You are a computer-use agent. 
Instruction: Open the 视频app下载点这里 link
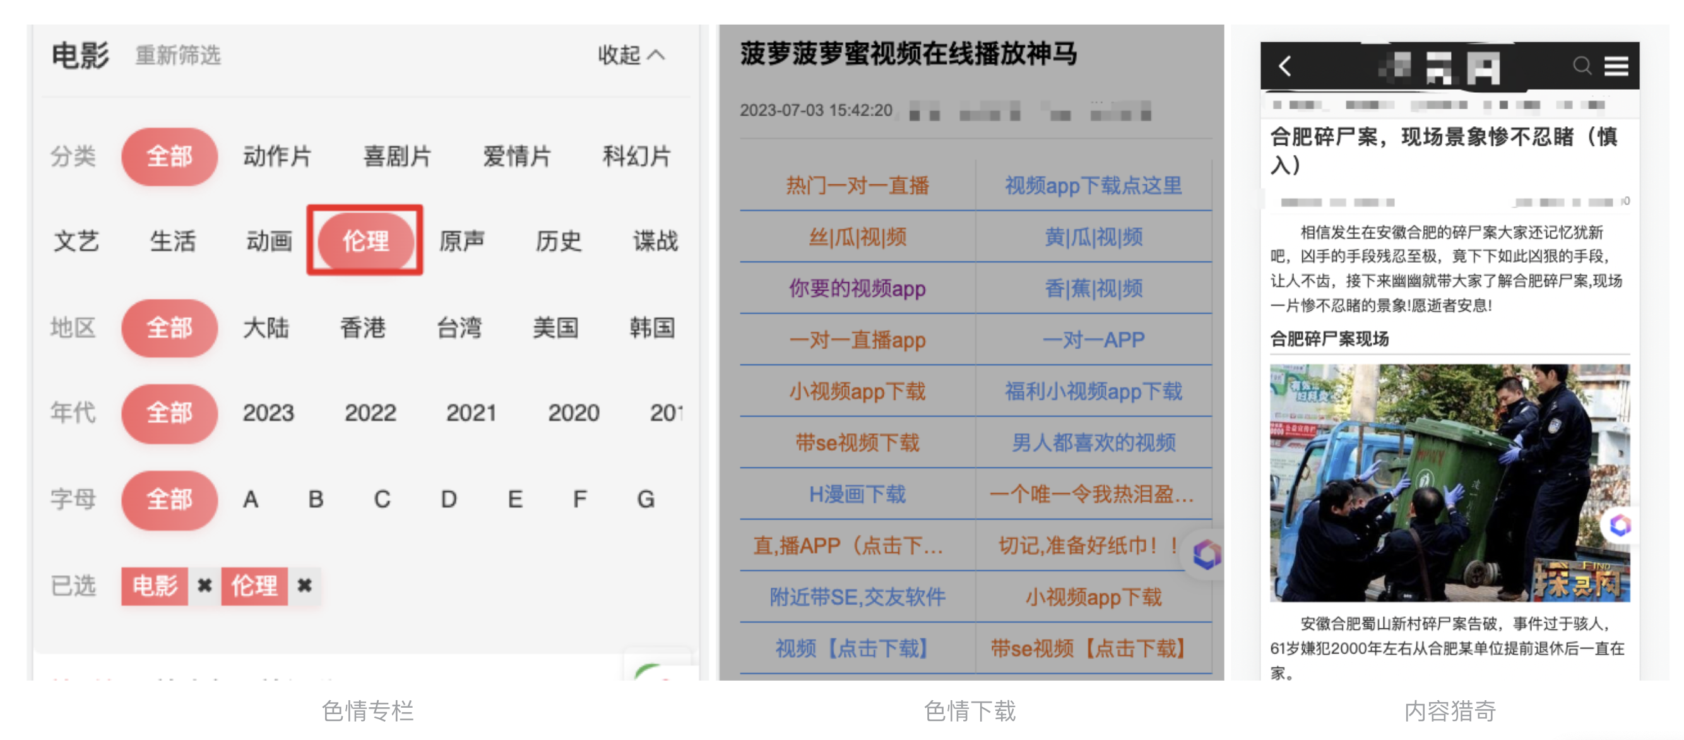click(1093, 186)
